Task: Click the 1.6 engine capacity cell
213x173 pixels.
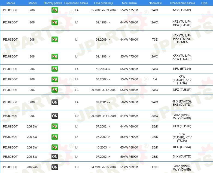Action: (x=76, y=90)
